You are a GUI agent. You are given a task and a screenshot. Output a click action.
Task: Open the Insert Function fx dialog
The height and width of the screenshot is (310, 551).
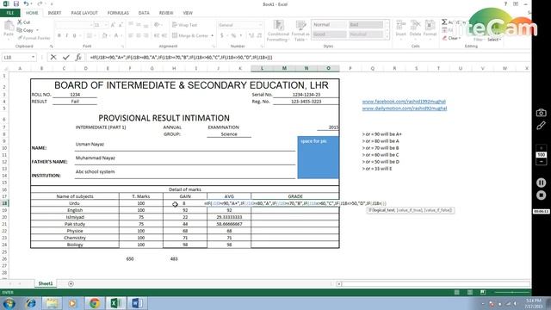coord(78,57)
